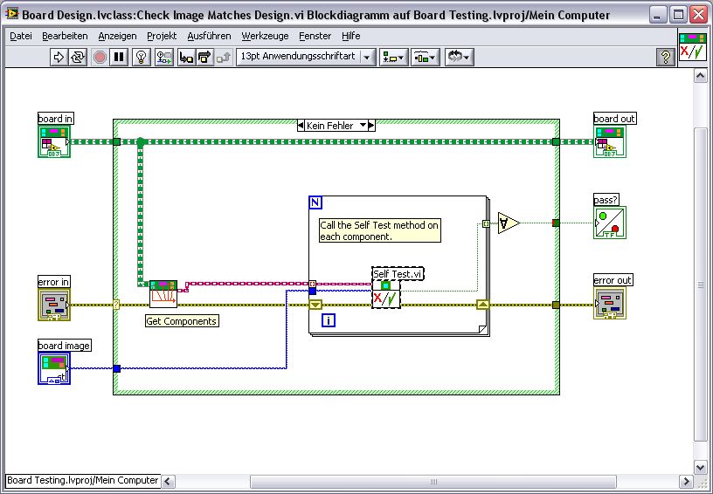
Task: Click horizontal scrollbar right arrow
Action: click(x=686, y=481)
